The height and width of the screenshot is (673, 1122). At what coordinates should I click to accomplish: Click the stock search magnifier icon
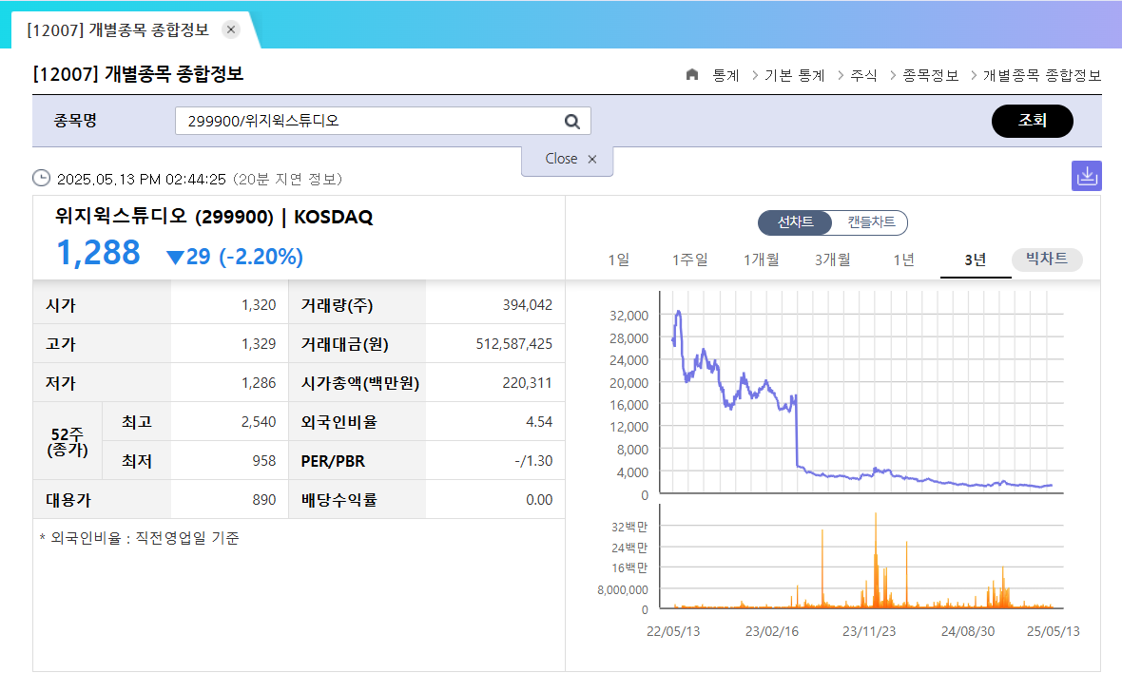click(571, 121)
